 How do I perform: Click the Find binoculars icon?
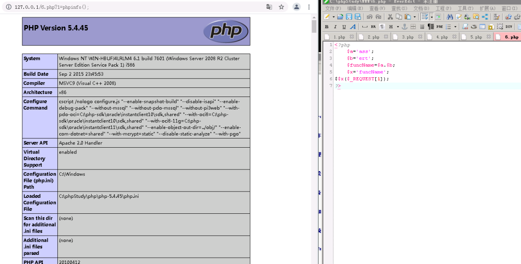click(x=450, y=16)
